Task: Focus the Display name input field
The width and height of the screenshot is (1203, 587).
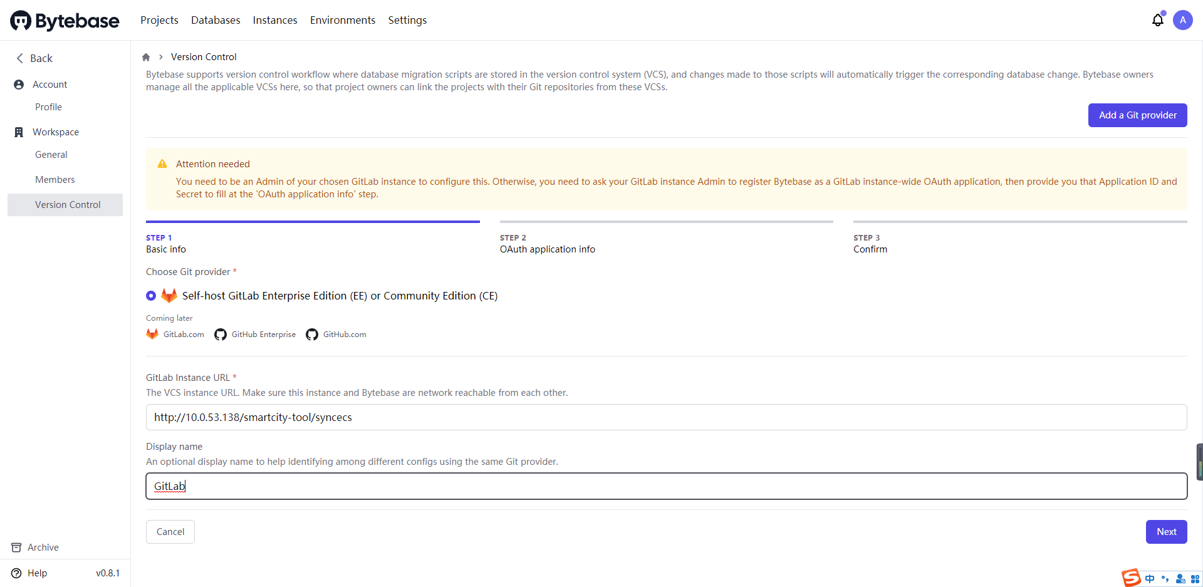Action: pos(667,486)
